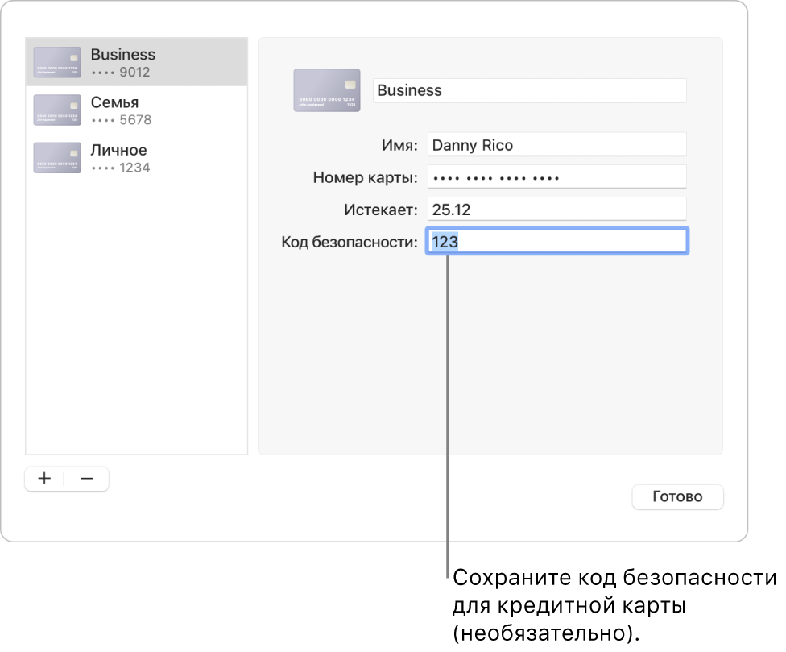
Task: Remove the selected card with the minus button
Action: tap(89, 479)
